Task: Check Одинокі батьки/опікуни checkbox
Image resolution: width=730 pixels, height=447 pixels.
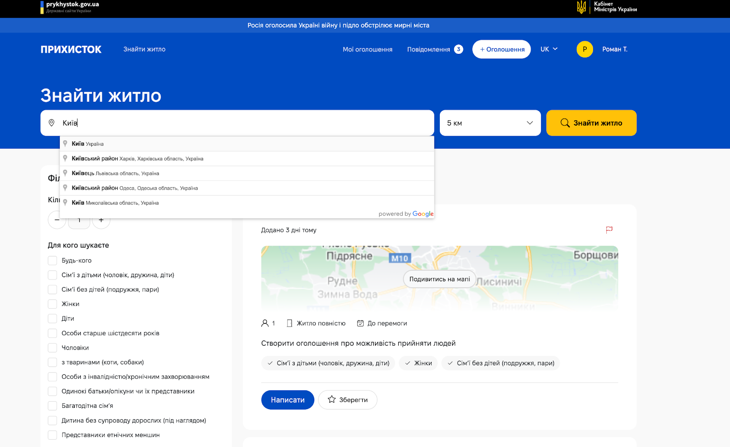Action: pyautogui.click(x=52, y=391)
